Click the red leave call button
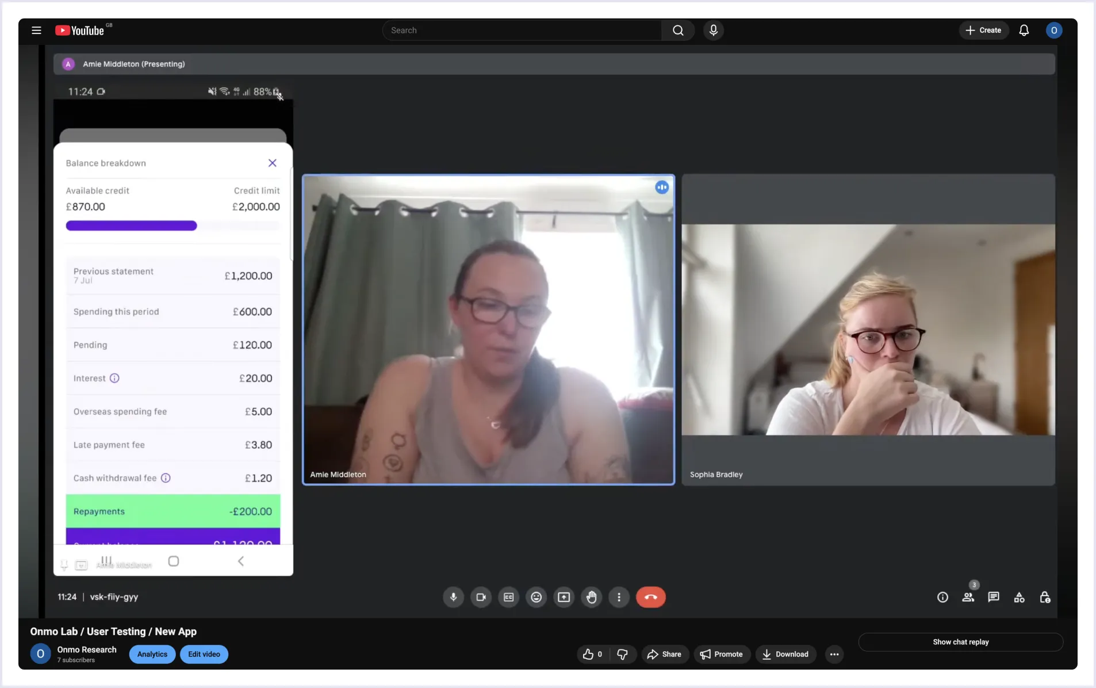Viewport: 1096px width, 688px height. pyautogui.click(x=650, y=597)
